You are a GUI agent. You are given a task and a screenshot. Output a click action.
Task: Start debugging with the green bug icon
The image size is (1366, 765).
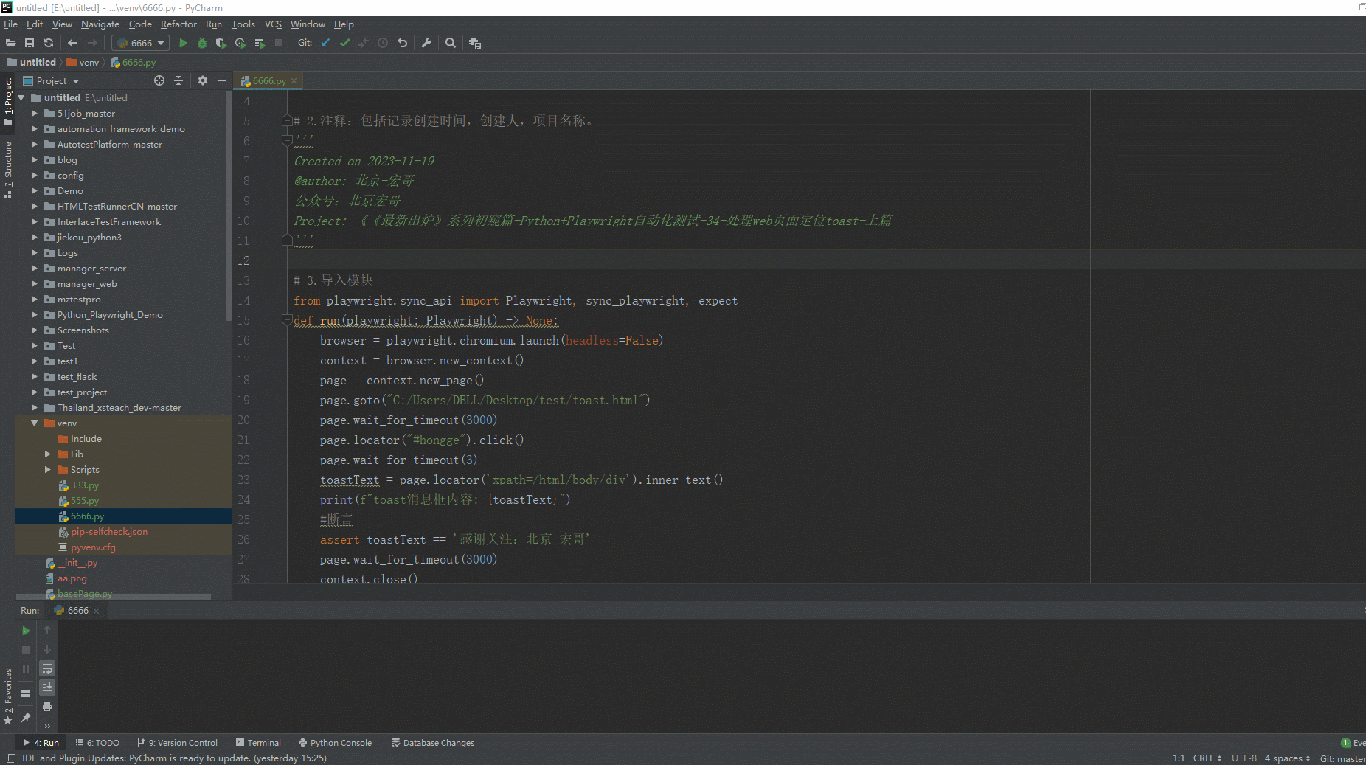[202, 43]
